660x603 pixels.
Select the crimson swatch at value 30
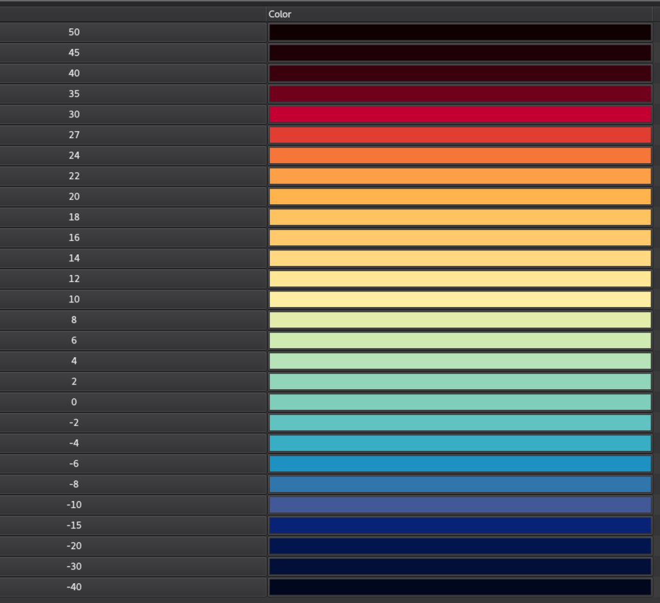coord(459,114)
